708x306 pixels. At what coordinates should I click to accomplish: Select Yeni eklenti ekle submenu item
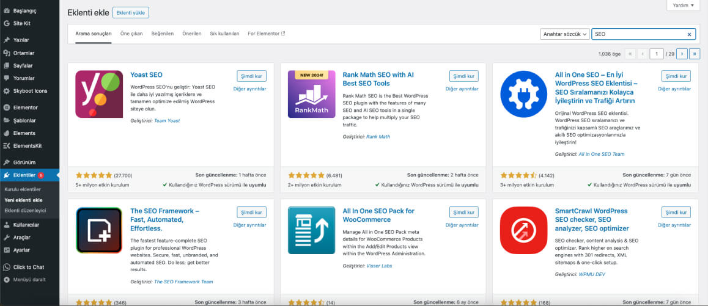tap(23, 200)
